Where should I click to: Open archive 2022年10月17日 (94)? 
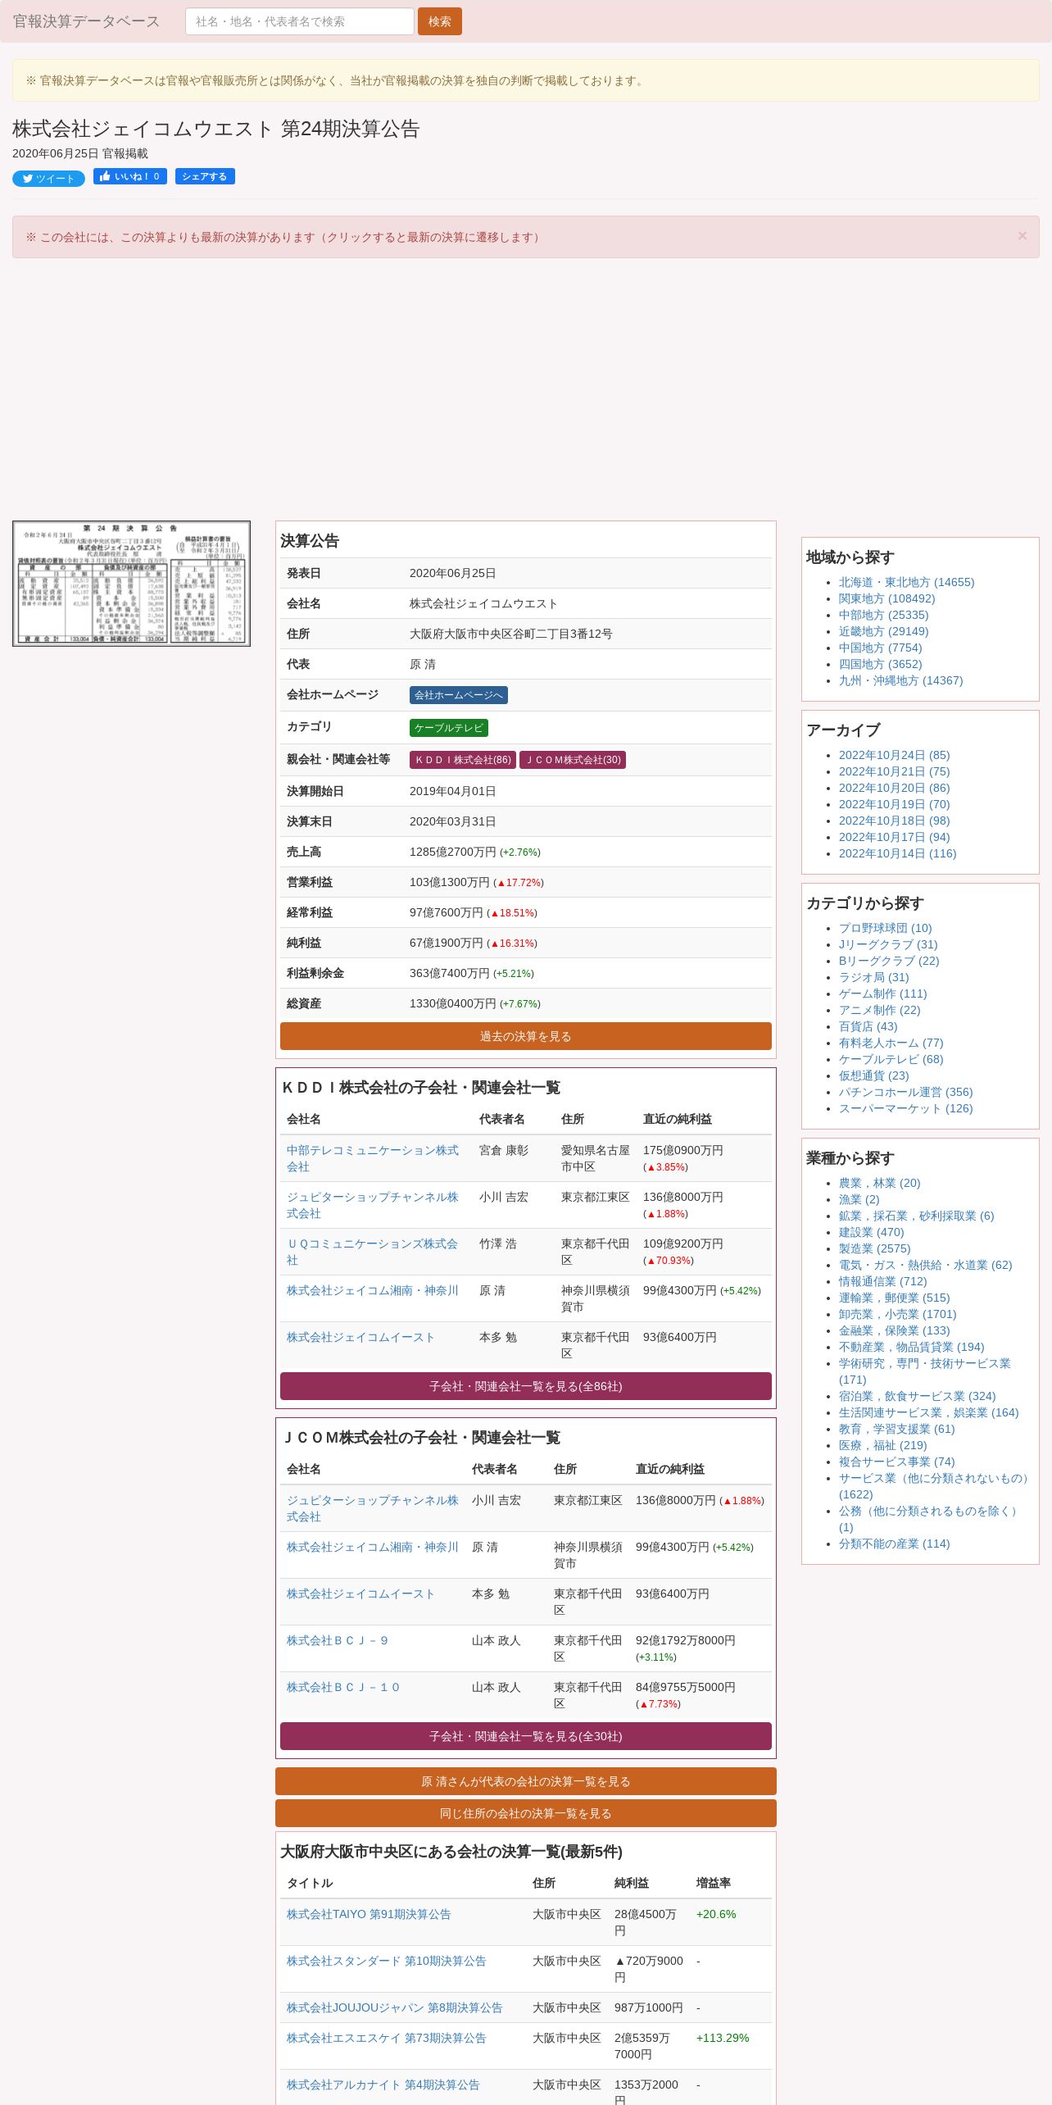point(895,837)
